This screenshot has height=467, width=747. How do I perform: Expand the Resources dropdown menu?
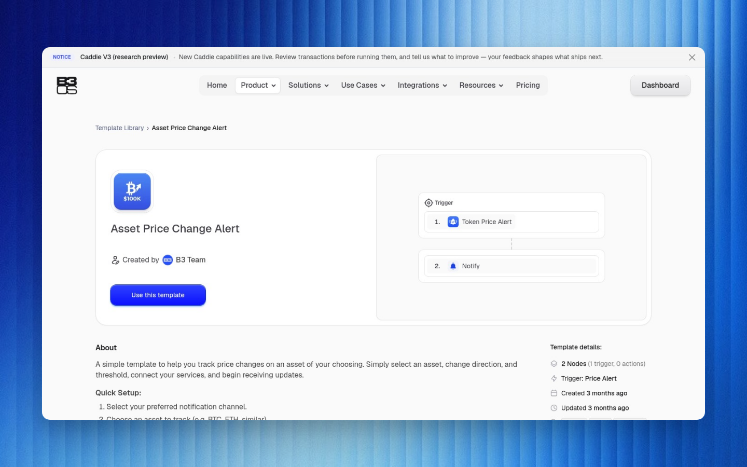481,86
